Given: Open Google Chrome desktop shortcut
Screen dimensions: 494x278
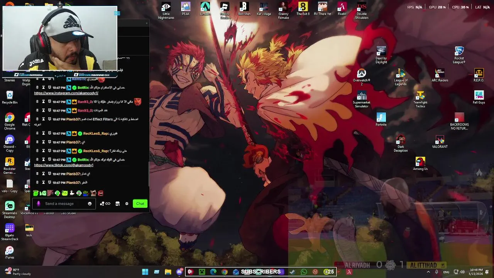Looking at the screenshot, I should 10,122.
